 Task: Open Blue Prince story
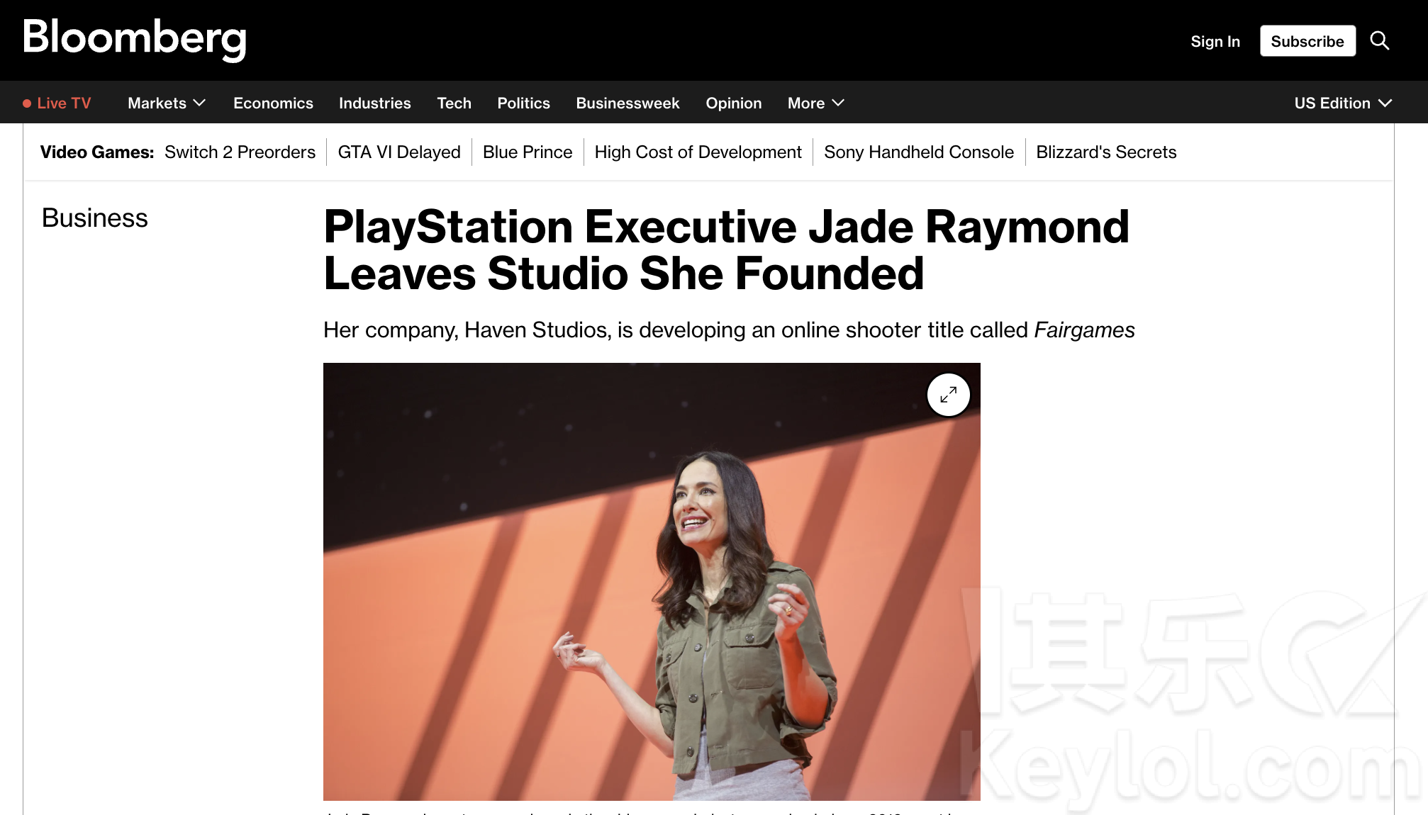(x=528, y=152)
